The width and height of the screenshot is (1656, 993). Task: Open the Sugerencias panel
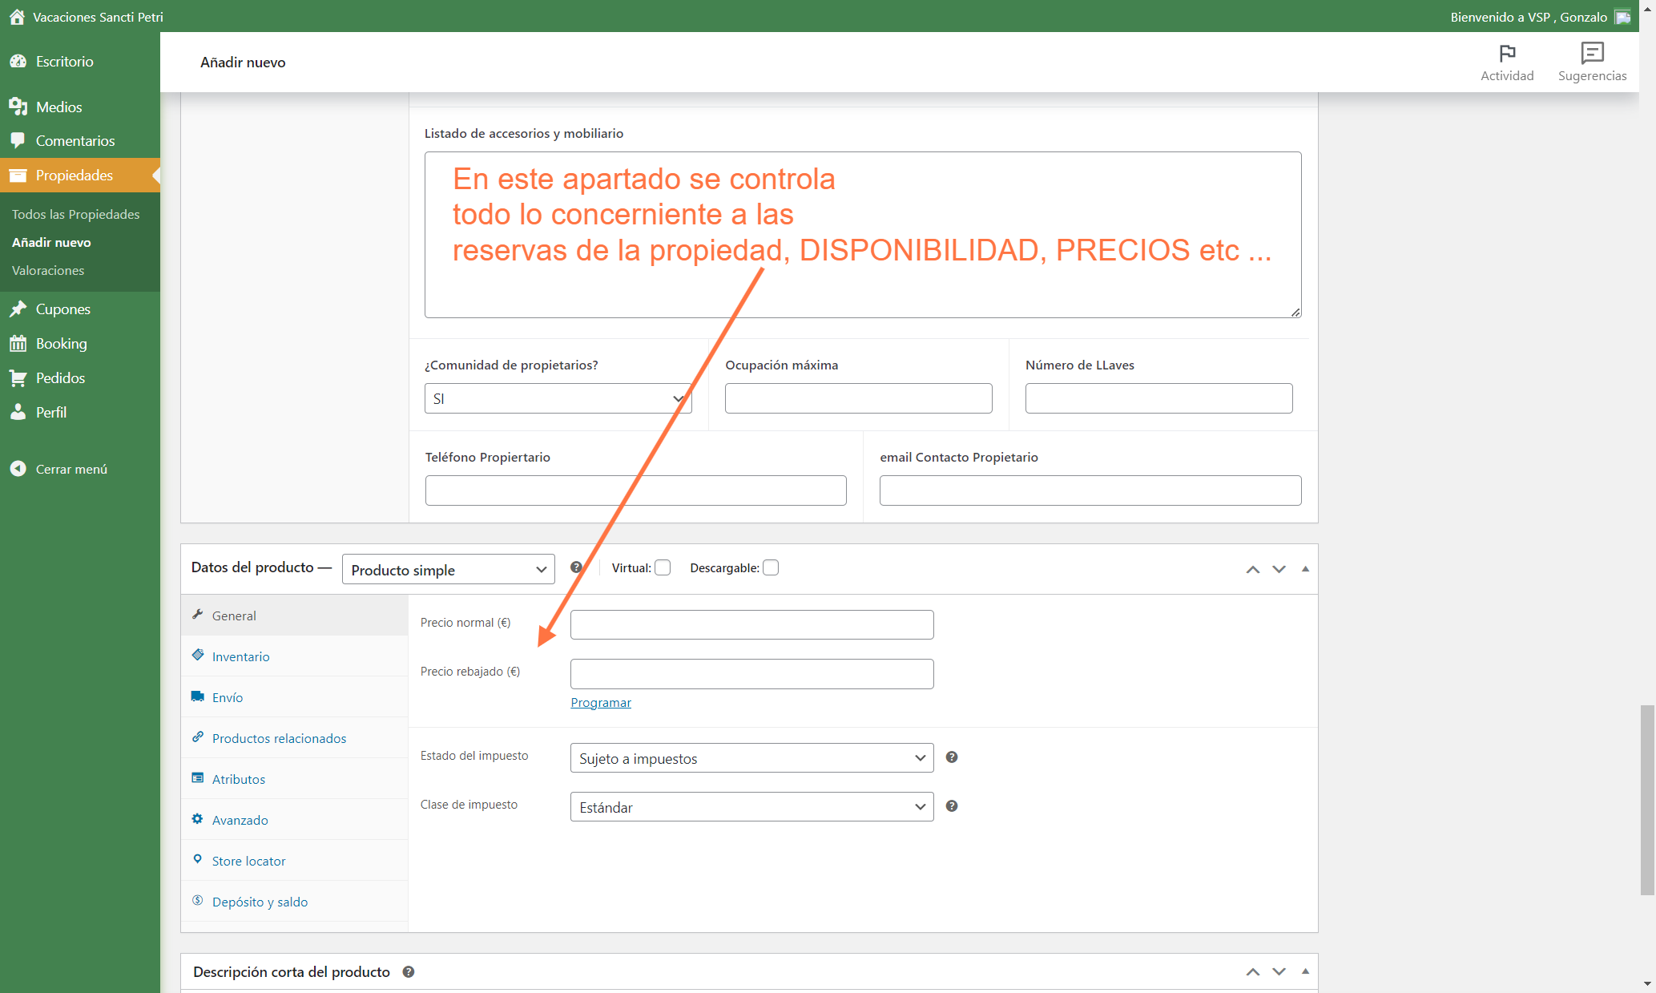click(x=1592, y=63)
